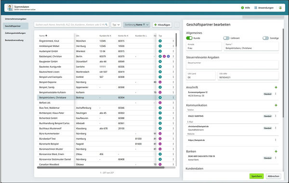Select the row Büroservice Stolzmuster Daniel
Image resolution: width=289 pixels, height=183 pixels.
106,159
